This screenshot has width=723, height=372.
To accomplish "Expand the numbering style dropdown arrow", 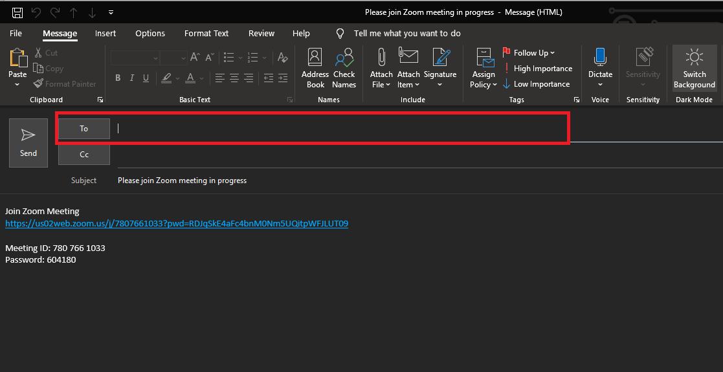I will [264, 58].
